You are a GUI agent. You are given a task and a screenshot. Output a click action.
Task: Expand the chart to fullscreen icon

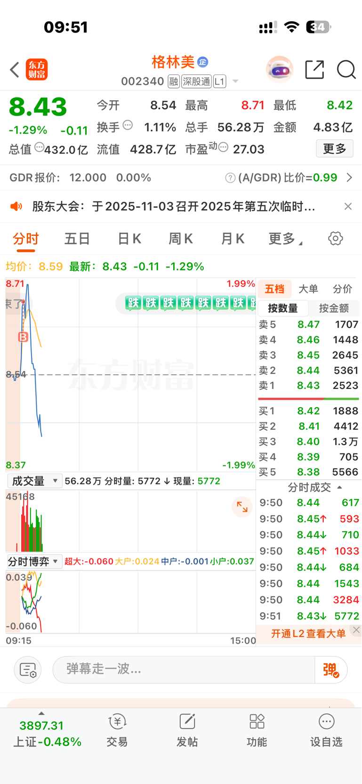(242, 507)
